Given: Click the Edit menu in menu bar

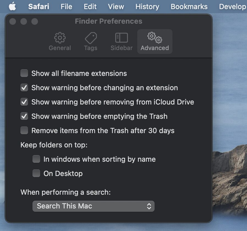Looking at the screenshot, I should pos(90,7).
